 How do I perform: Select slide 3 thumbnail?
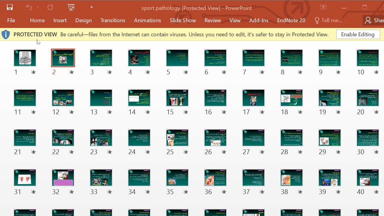click(x=101, y=58)
